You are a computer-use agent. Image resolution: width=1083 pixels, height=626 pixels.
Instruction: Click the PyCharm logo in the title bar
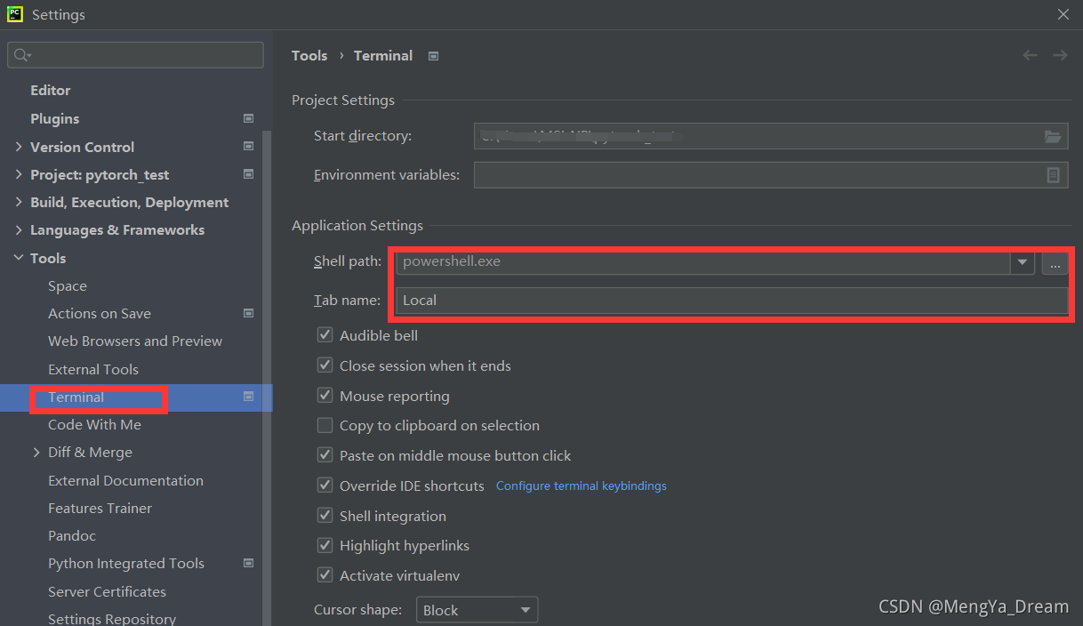pos(13,14)
